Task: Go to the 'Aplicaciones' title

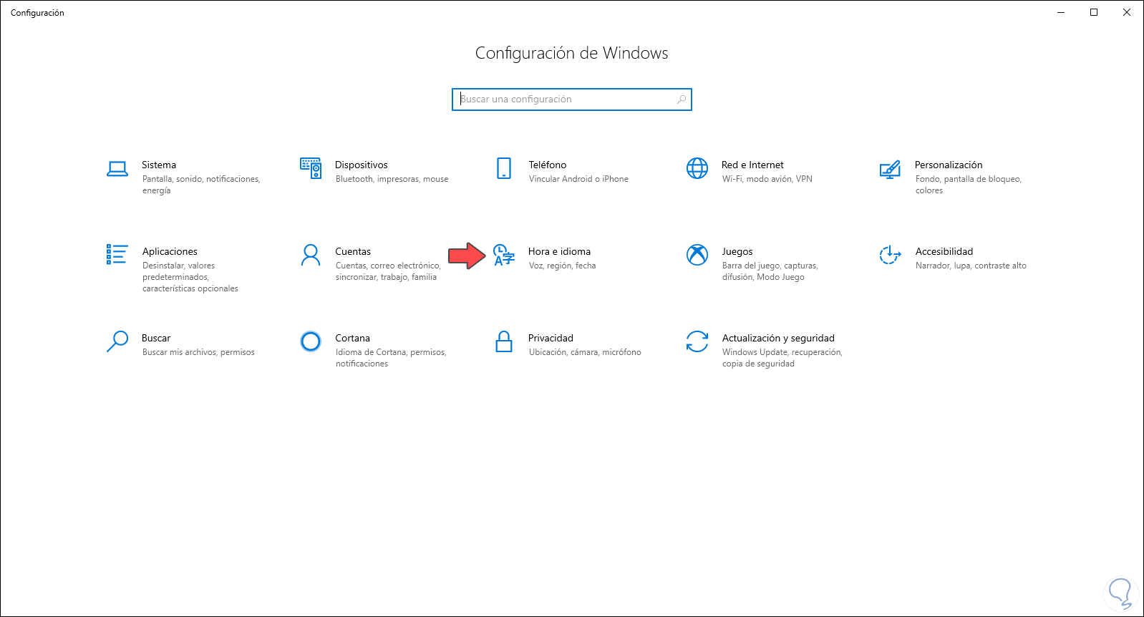Action: 170,251
